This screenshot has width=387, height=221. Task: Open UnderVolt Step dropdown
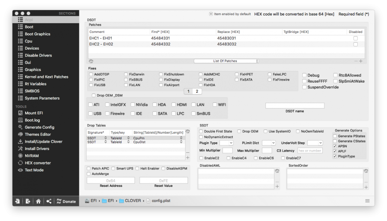pos(315,143)
